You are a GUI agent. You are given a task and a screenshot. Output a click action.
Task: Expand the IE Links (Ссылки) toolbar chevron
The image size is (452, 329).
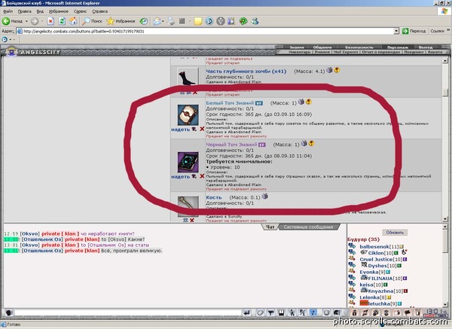(x=448, y=30)
